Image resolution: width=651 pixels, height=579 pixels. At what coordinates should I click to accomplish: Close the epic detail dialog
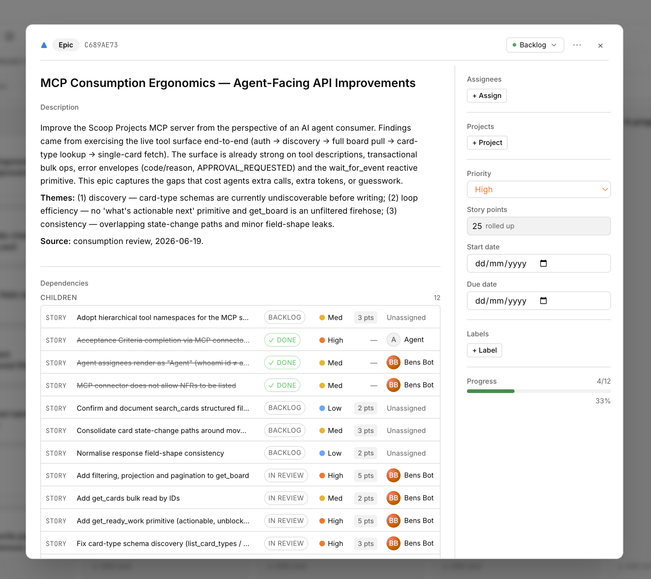(600, 45)
